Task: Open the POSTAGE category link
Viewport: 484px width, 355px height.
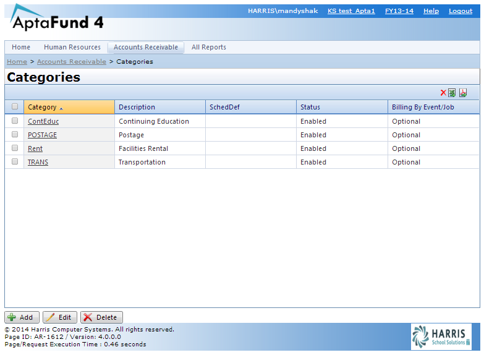Action: point(42,135)
